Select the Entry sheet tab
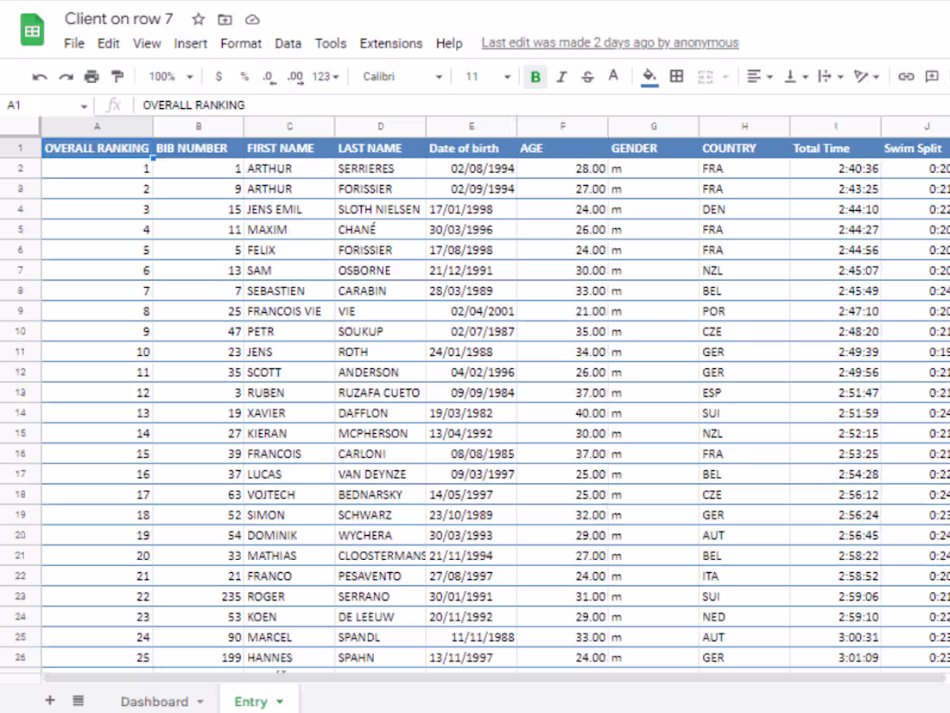 pos(250,702)
